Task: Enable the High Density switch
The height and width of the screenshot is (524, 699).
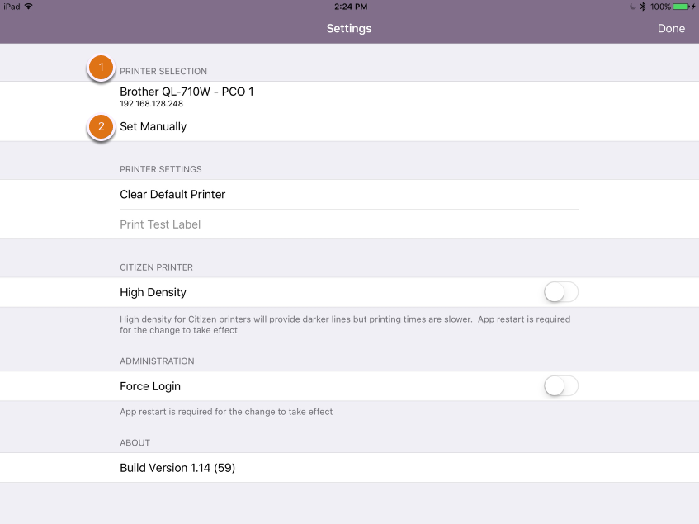Action: [x=561, y=292]
